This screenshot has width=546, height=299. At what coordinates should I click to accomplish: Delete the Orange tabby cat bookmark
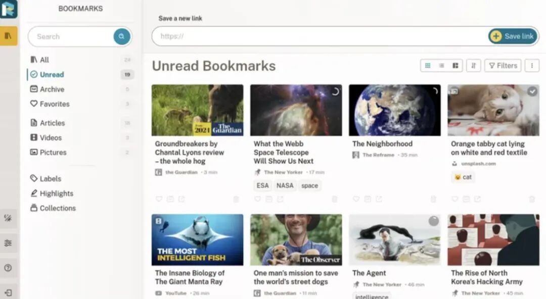coord(532,199)
